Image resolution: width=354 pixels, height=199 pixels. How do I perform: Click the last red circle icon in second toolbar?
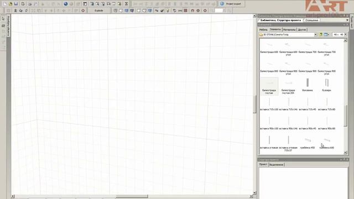click(205, 11)
